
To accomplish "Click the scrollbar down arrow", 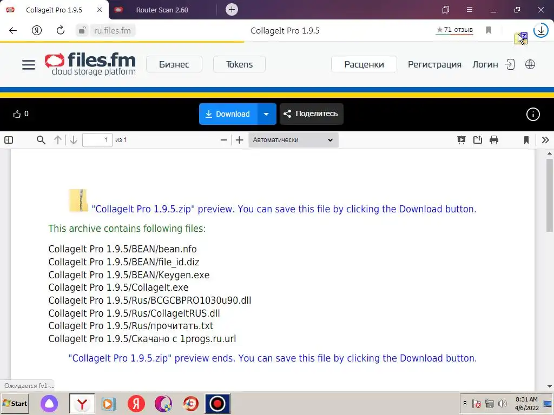I will [x=550, y=386].
